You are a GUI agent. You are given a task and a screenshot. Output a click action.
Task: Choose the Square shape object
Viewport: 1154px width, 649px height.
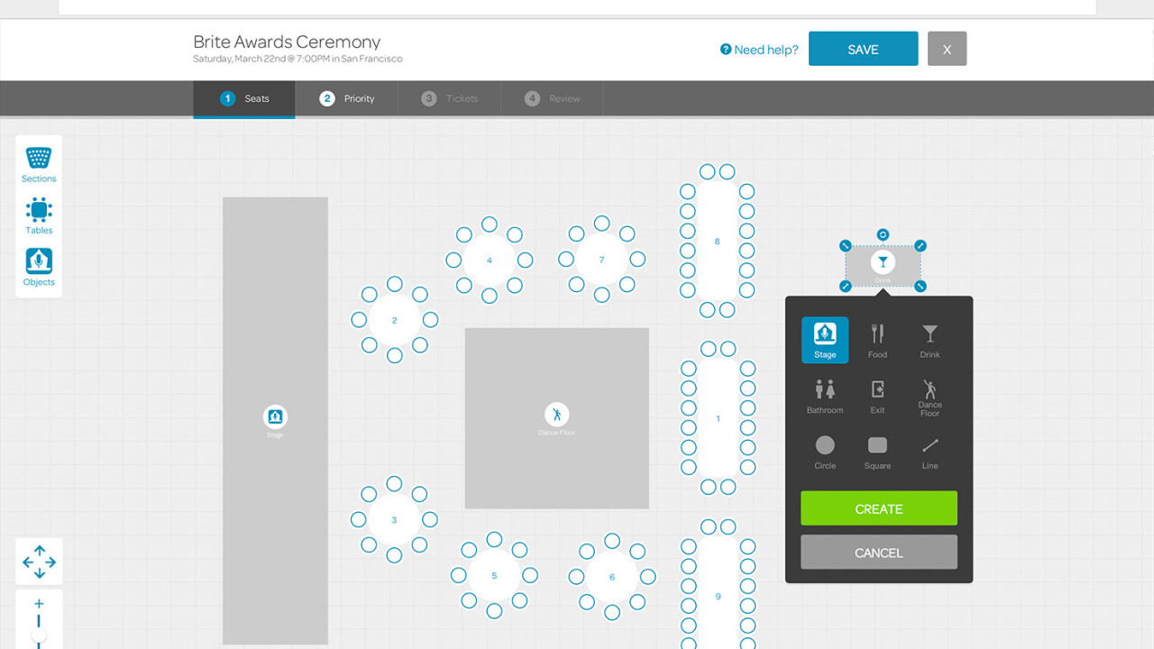pos(877,451)
